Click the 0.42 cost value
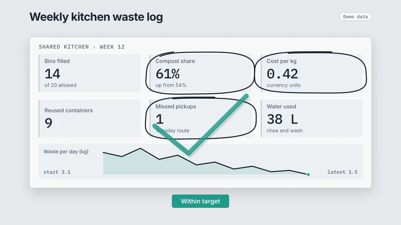 [x=282, y=74]
